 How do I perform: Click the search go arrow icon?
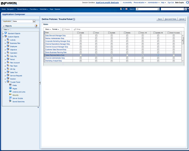(x=186, y=9)
